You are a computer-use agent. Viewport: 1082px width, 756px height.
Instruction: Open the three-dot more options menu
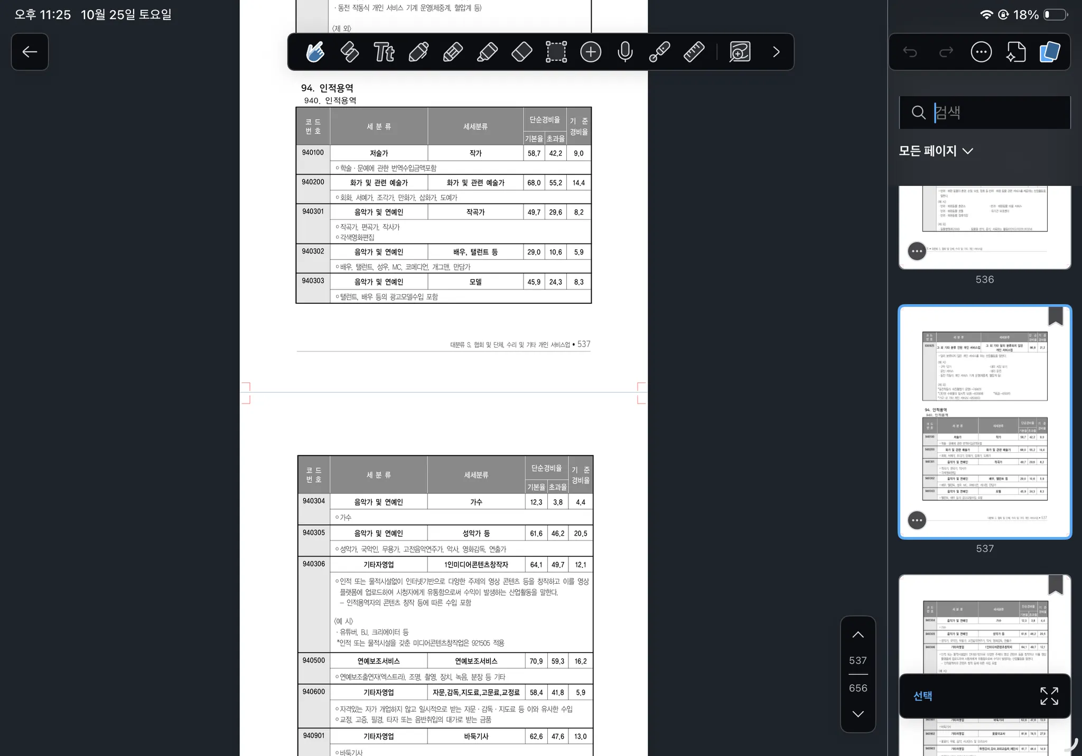(x=981, y=52)
